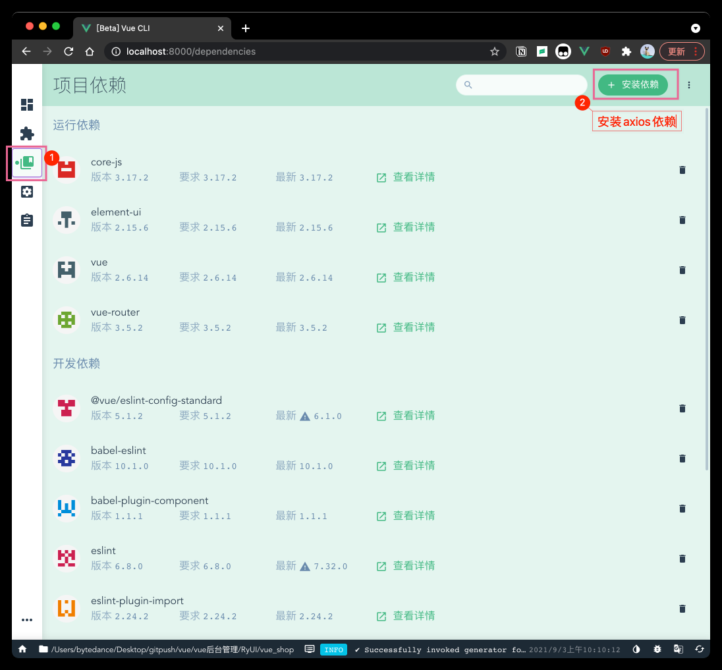Remove the vue-router dependency via trash icon
This screenshot has width=722, height=670.
[682, 320]
